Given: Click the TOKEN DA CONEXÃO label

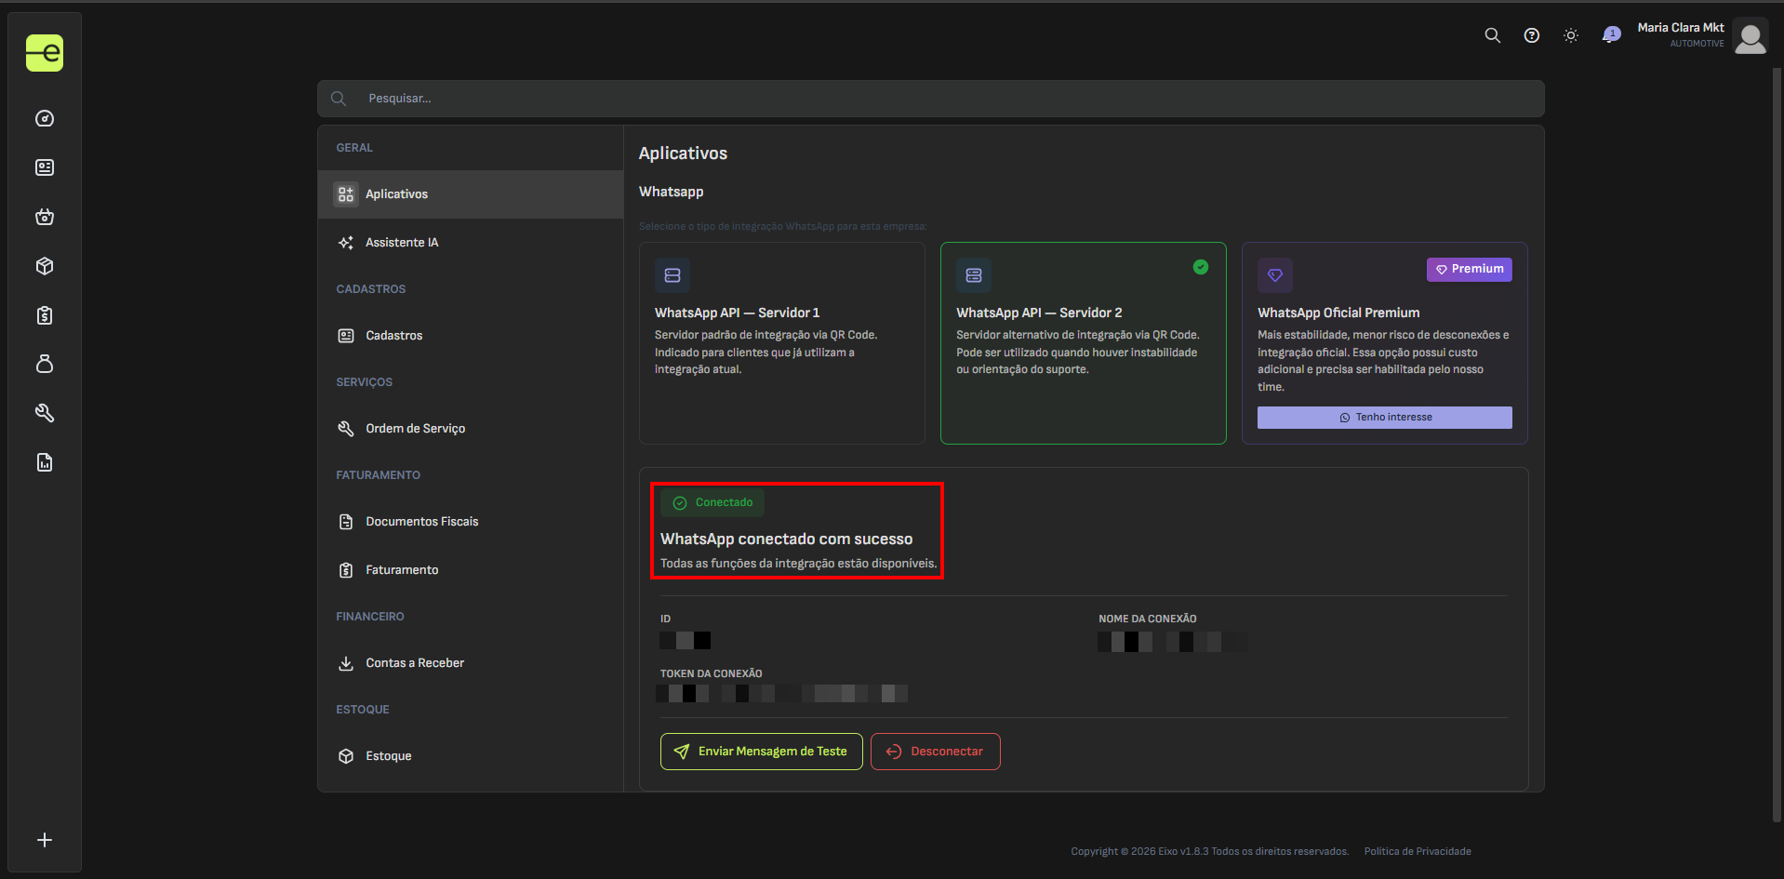Looking at the screenshot, I should click(712, 673).
